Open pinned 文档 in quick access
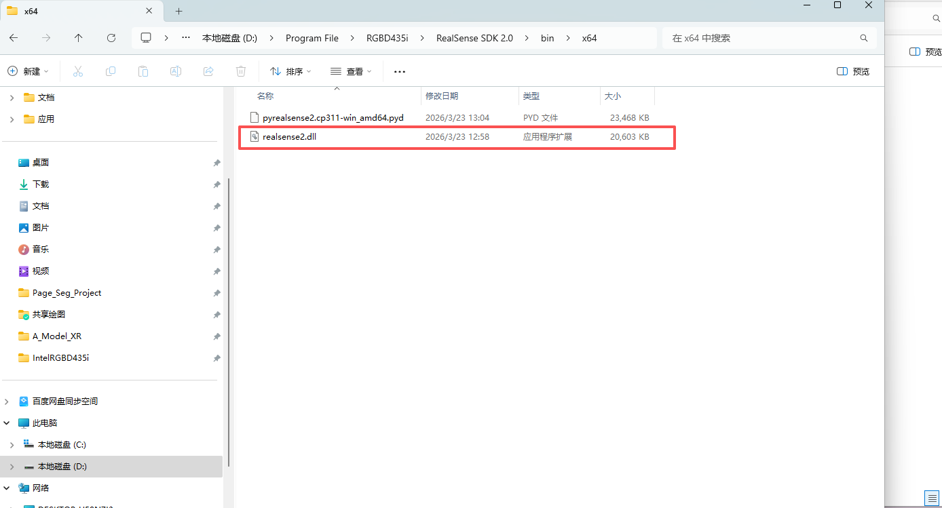This screenshot has width=942, height=508. 41,206
